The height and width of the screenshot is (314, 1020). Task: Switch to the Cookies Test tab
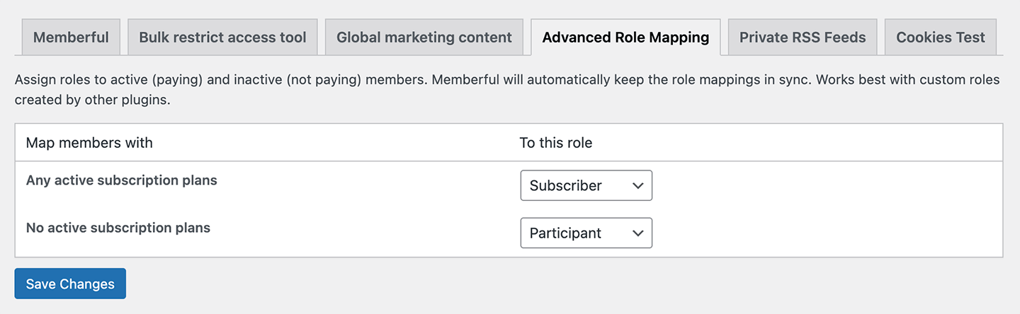[940, 37]
